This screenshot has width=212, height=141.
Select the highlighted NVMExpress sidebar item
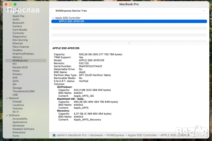coord(26,61)
